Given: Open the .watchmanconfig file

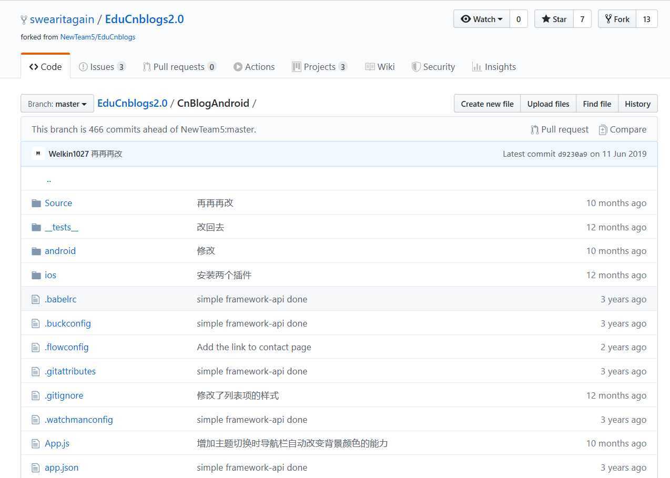Looking at the screenshot, I should point(79,420).
